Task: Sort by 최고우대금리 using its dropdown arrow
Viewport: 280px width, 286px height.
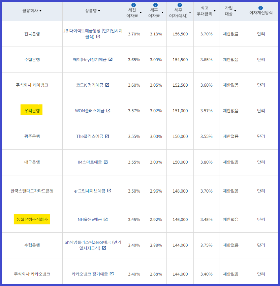Action: tap(215, 11)
